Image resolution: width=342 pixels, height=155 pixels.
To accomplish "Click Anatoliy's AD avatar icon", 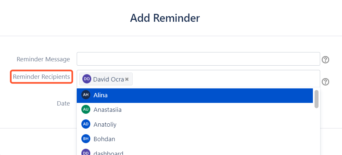I will (86, 124).
